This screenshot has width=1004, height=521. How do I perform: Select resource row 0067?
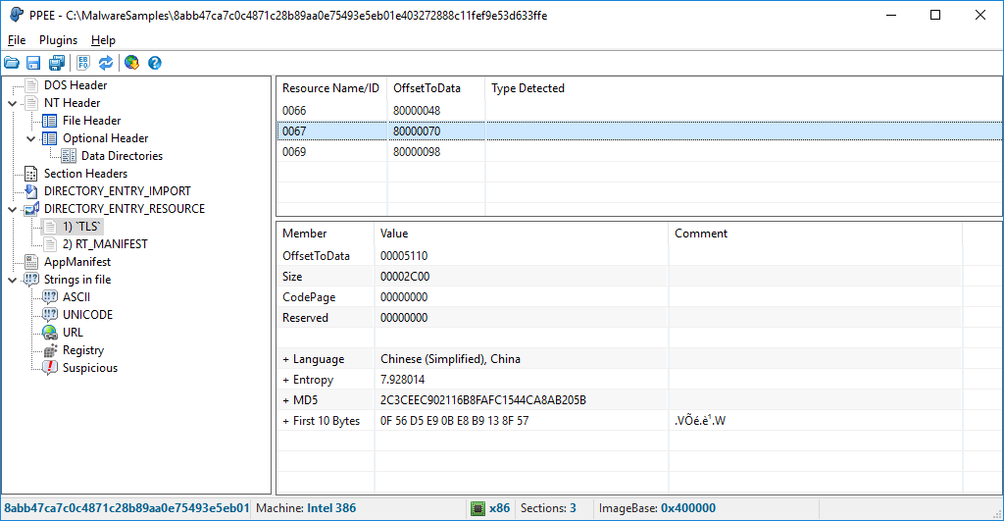click(x=639, y=131)
